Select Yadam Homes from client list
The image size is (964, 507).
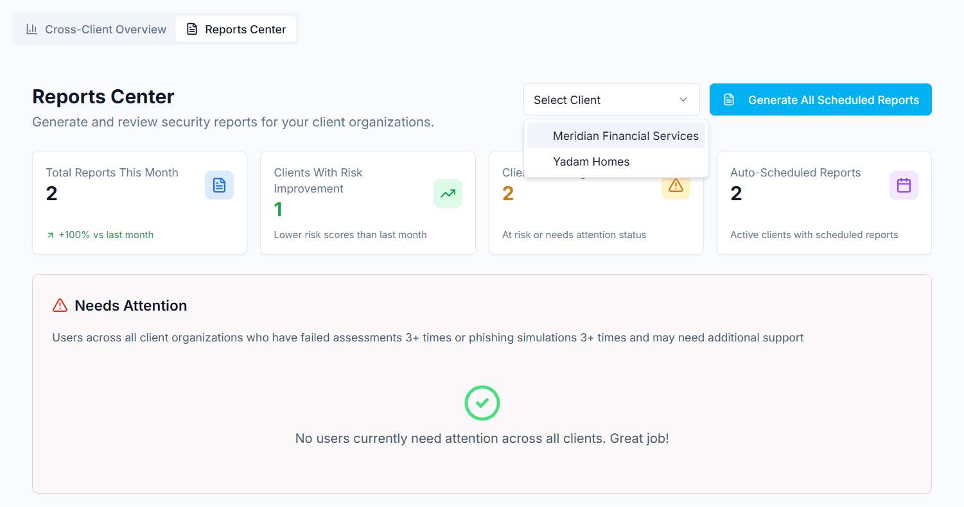(591, 162)
